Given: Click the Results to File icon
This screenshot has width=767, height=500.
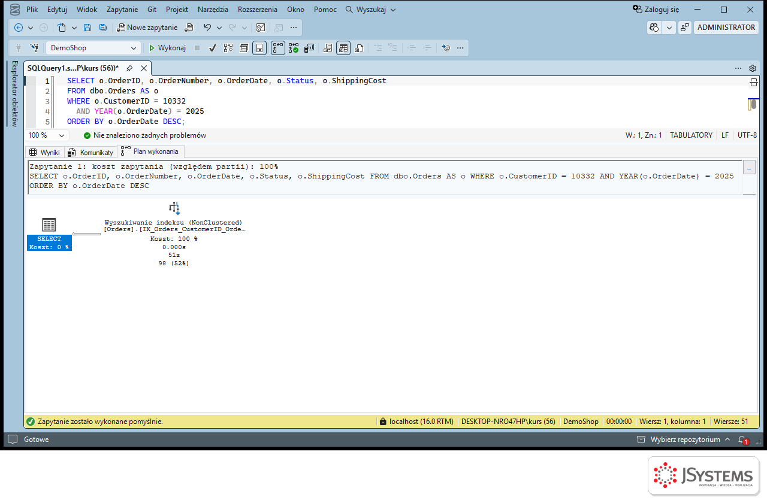Looking at the screenshot, I should pos(359,48).
